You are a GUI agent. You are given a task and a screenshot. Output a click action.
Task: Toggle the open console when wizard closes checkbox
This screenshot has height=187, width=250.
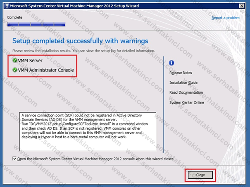[14, 159]
